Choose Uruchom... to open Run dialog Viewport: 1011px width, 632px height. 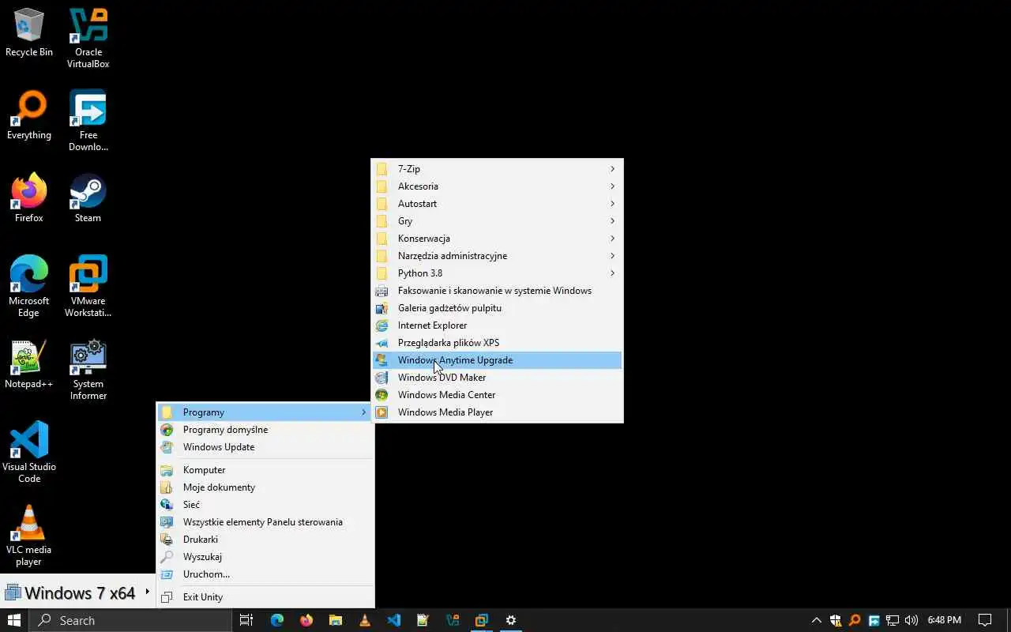pyautogui.click(x=265, y=574)
